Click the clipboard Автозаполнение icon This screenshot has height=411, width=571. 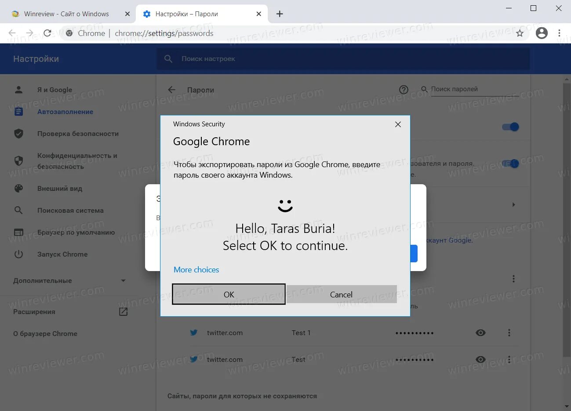click(x=18, y=111)
